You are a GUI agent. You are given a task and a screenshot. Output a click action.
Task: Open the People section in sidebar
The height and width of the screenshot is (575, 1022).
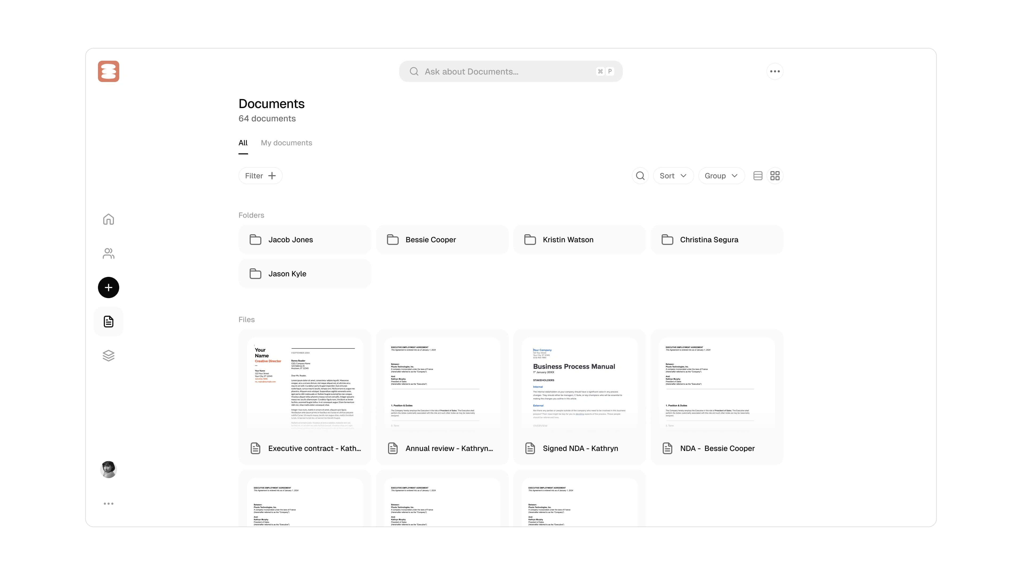coord(108,253)
